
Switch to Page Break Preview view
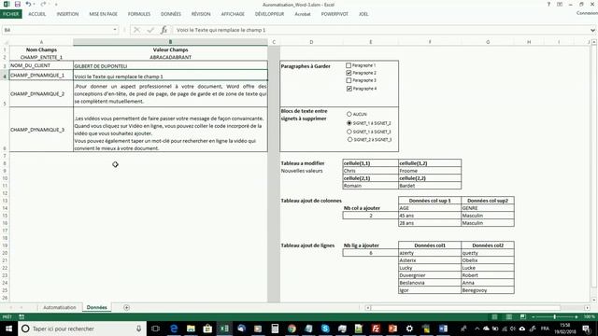click(x=523, y=317)
